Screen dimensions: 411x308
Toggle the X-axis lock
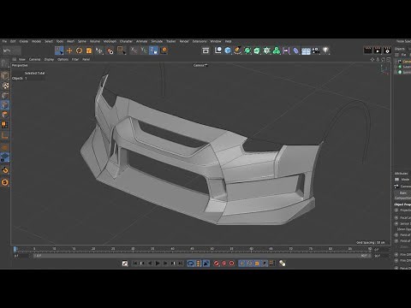coord(134,50)
